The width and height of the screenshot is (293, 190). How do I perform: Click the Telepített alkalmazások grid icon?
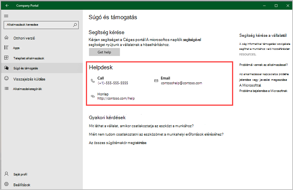(x=7, y=58)
